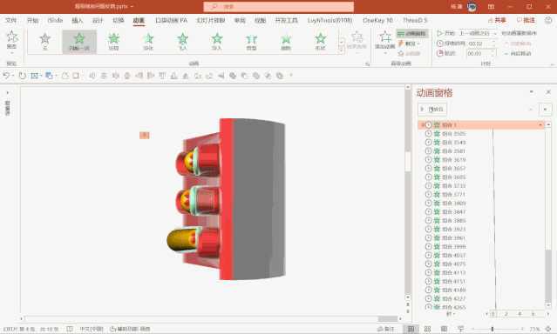557x334 pixels.
Task: Click the Delay input field
Action: point(480,54)
